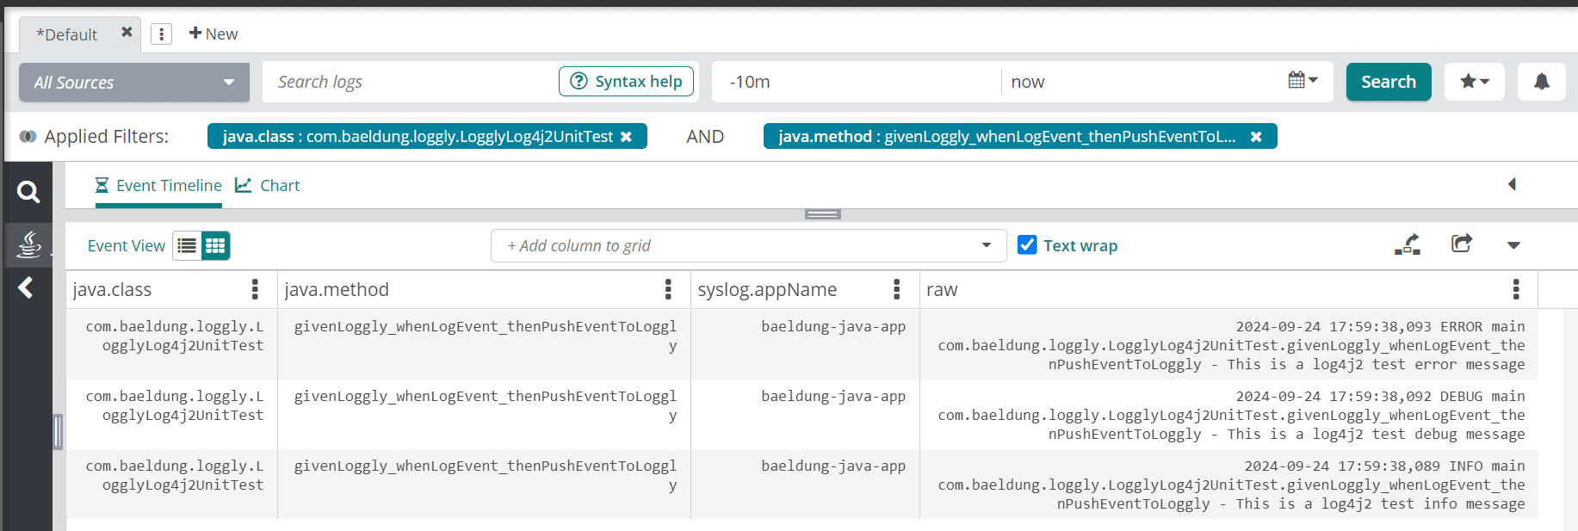
Task: Open the calendar date picker
Action: (1303, 81)
